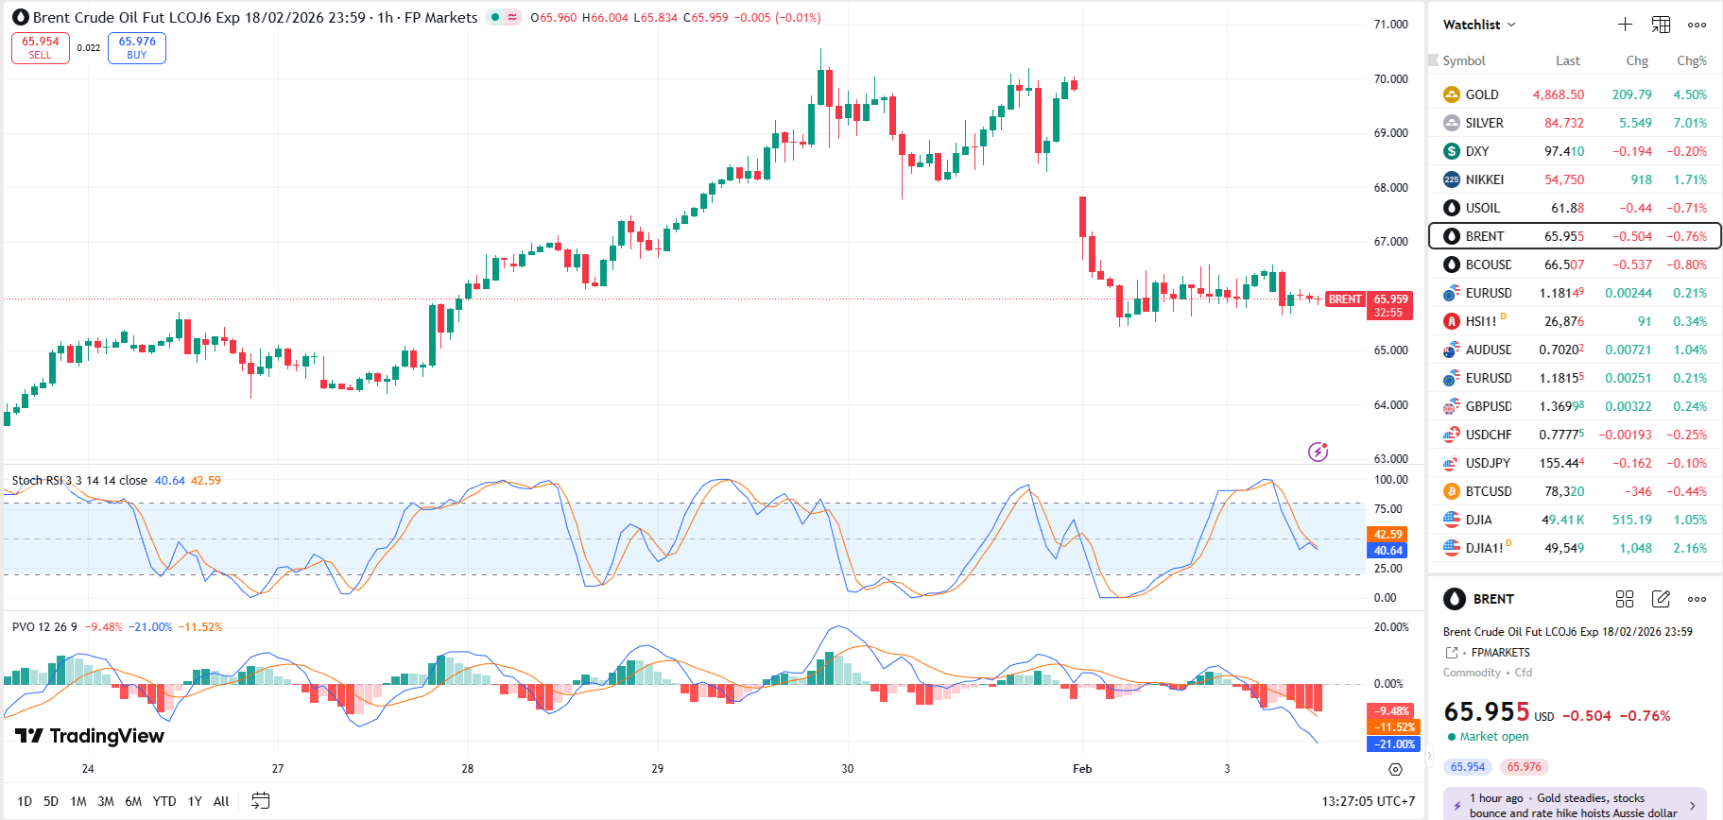Open the BRENT details grid layout icon
The height and width of the screenshot is (820, 1723).
tap(1625, 599)
